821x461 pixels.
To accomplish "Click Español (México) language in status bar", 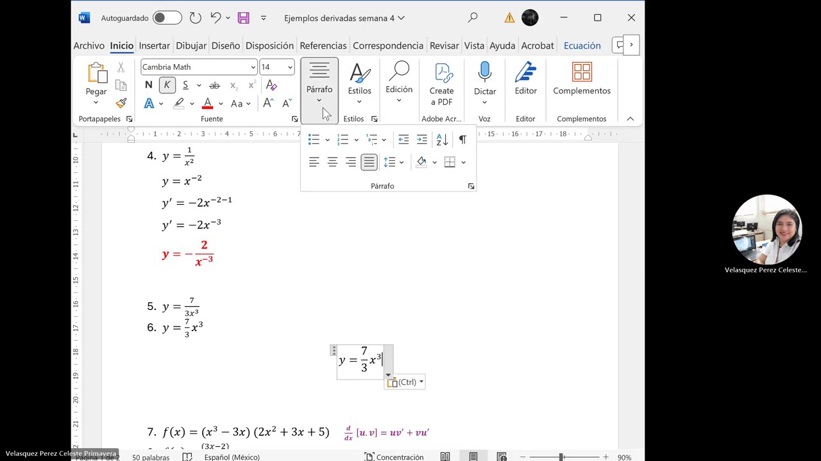I will 232,457.
